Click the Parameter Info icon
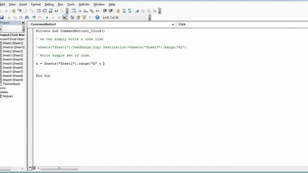This screenshot has height=173, width=308. pyautogui.click(x=91, y=11)
